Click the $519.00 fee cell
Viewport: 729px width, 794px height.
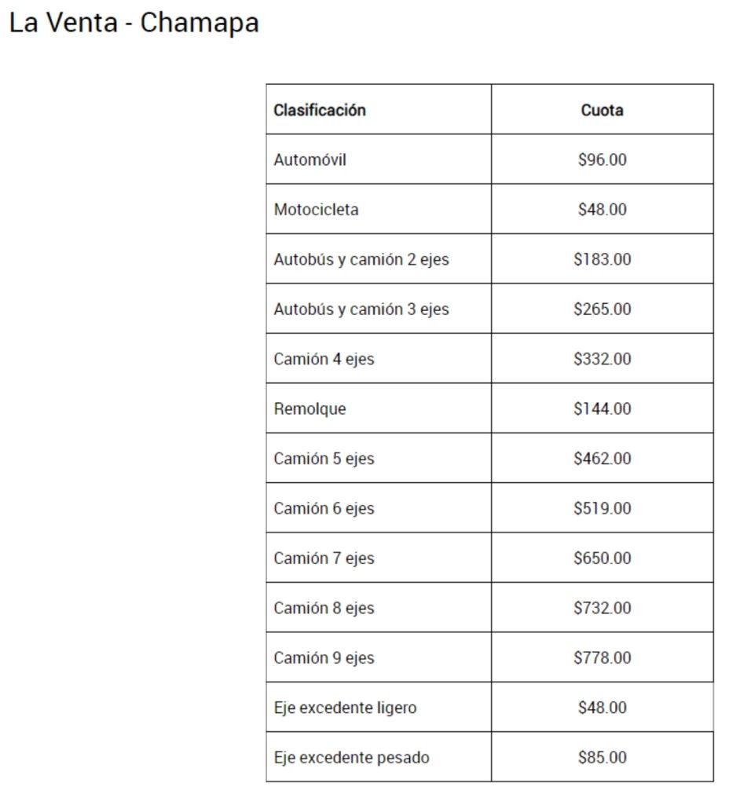[x=602, y=508]
